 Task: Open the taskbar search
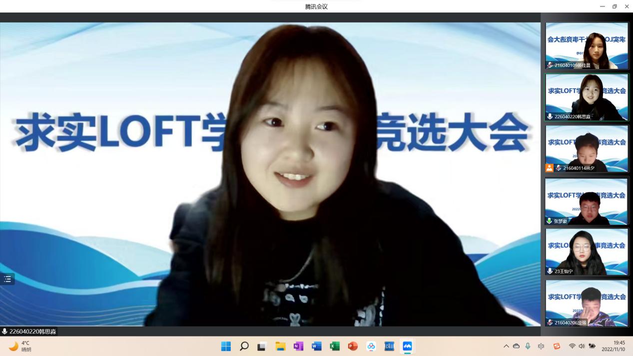click(244, 346)
